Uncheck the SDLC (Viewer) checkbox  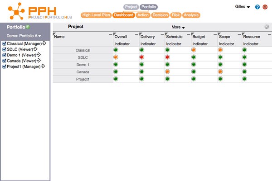point(5,49)
